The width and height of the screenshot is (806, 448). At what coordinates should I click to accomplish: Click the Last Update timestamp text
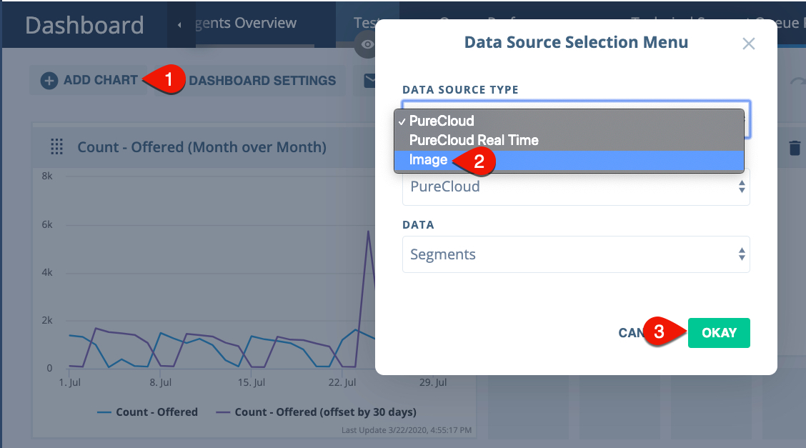tap(407, 431)
